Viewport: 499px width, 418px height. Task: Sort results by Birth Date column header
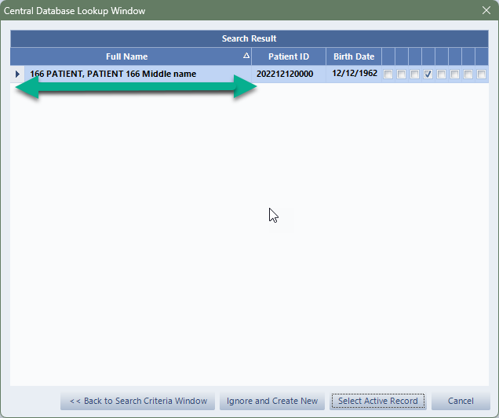click(353, 56)
